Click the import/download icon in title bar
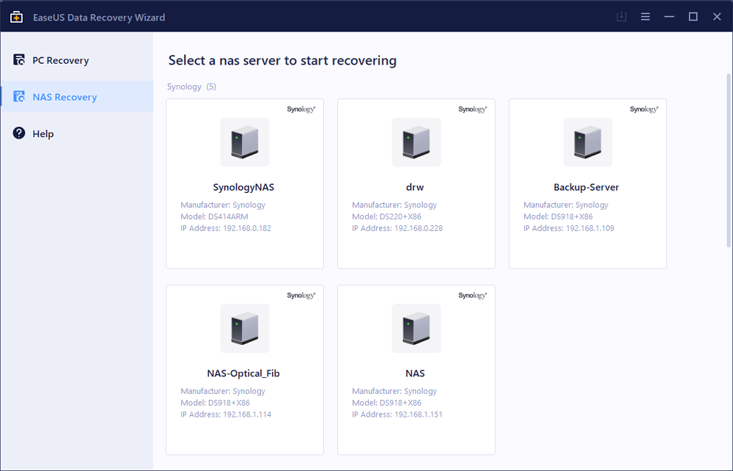Image resolution: width=733 pixels, height=471 pixels. pyautogui.click(x=622, y=16)
